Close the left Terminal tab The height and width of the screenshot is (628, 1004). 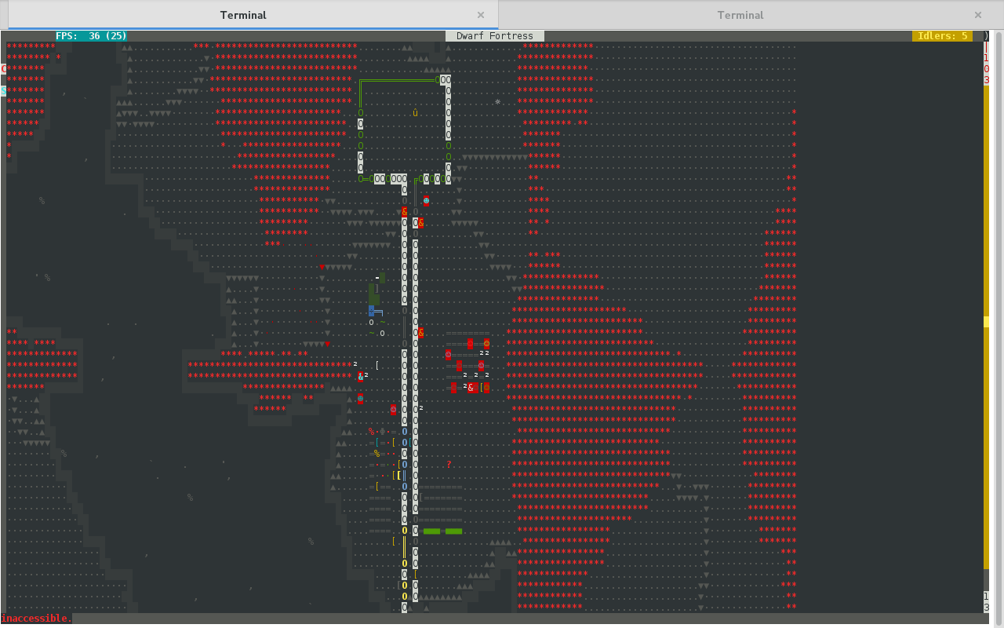point(481,15)
